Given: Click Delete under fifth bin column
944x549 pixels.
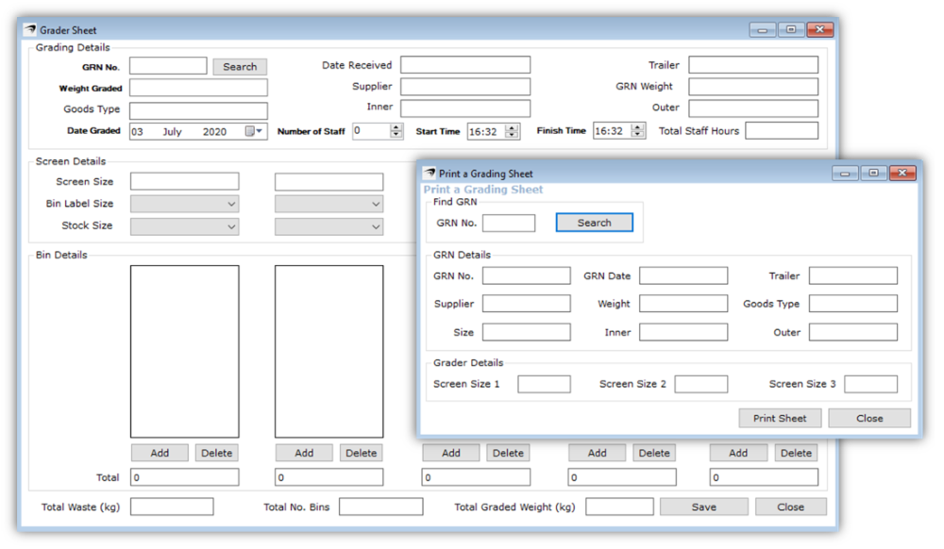Looking at the screenshot, I should (x=797, y=453).
